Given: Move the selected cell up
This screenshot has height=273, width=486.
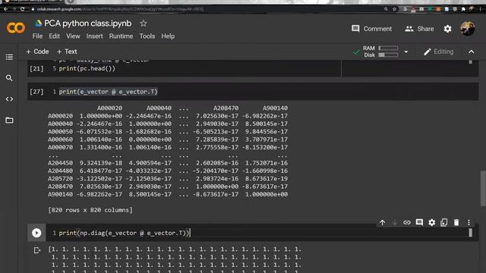Looking at the screenshot, I should click(382, 222).
